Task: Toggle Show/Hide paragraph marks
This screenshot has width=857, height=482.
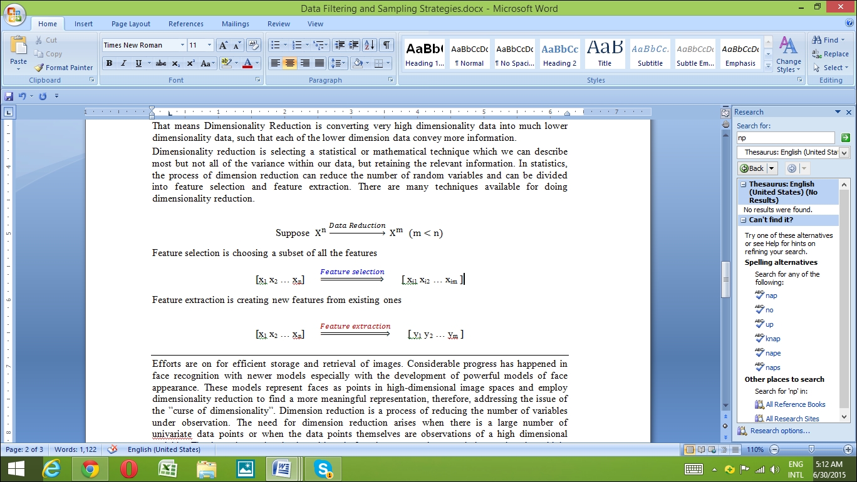Action: [x=386, y=44]
